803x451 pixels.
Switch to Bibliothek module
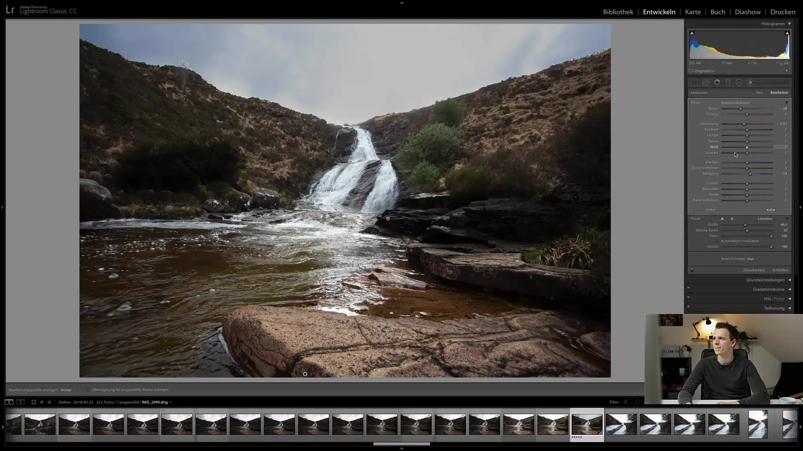coord(618,12)
